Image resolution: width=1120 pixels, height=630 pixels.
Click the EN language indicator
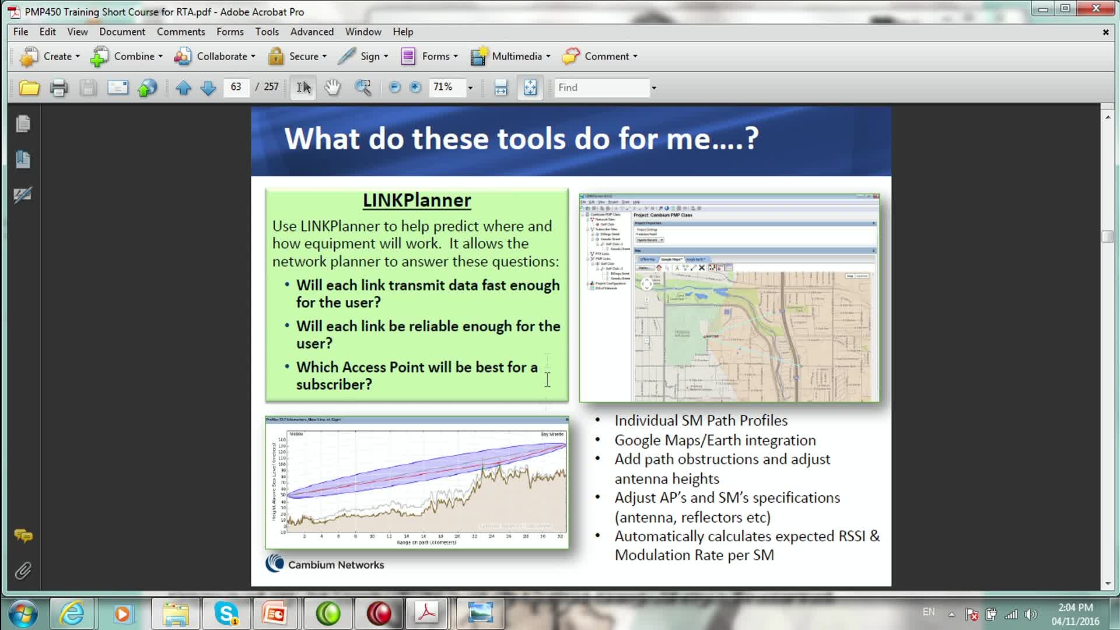(929, 612)
